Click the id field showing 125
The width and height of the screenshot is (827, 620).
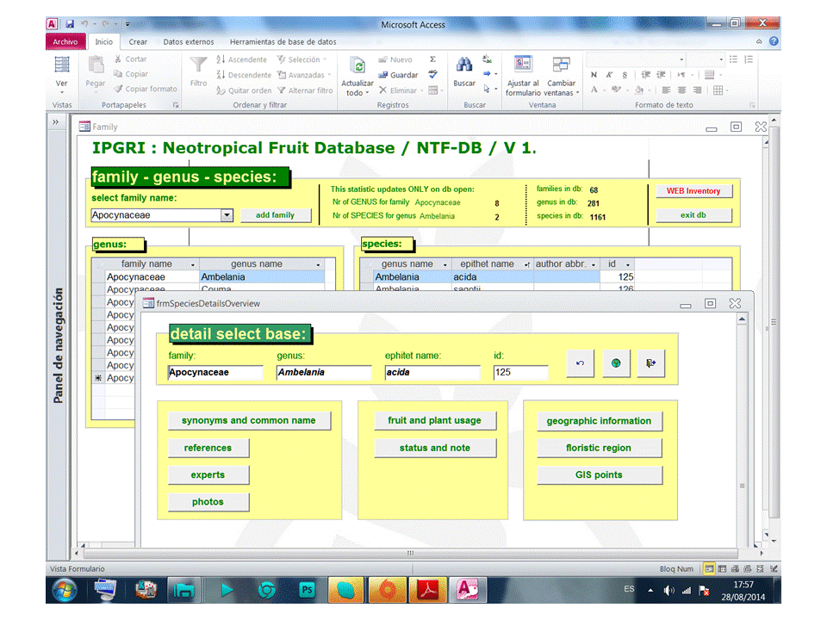pyautogui.click(x=520, y=372)
